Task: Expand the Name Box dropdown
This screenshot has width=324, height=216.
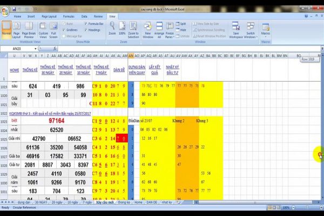Action: tap(35, 49)
